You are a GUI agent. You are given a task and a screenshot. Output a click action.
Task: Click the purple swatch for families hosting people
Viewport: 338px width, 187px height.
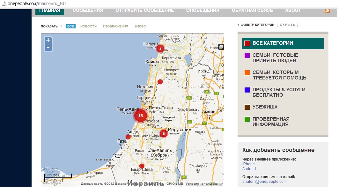pos(247,56)
